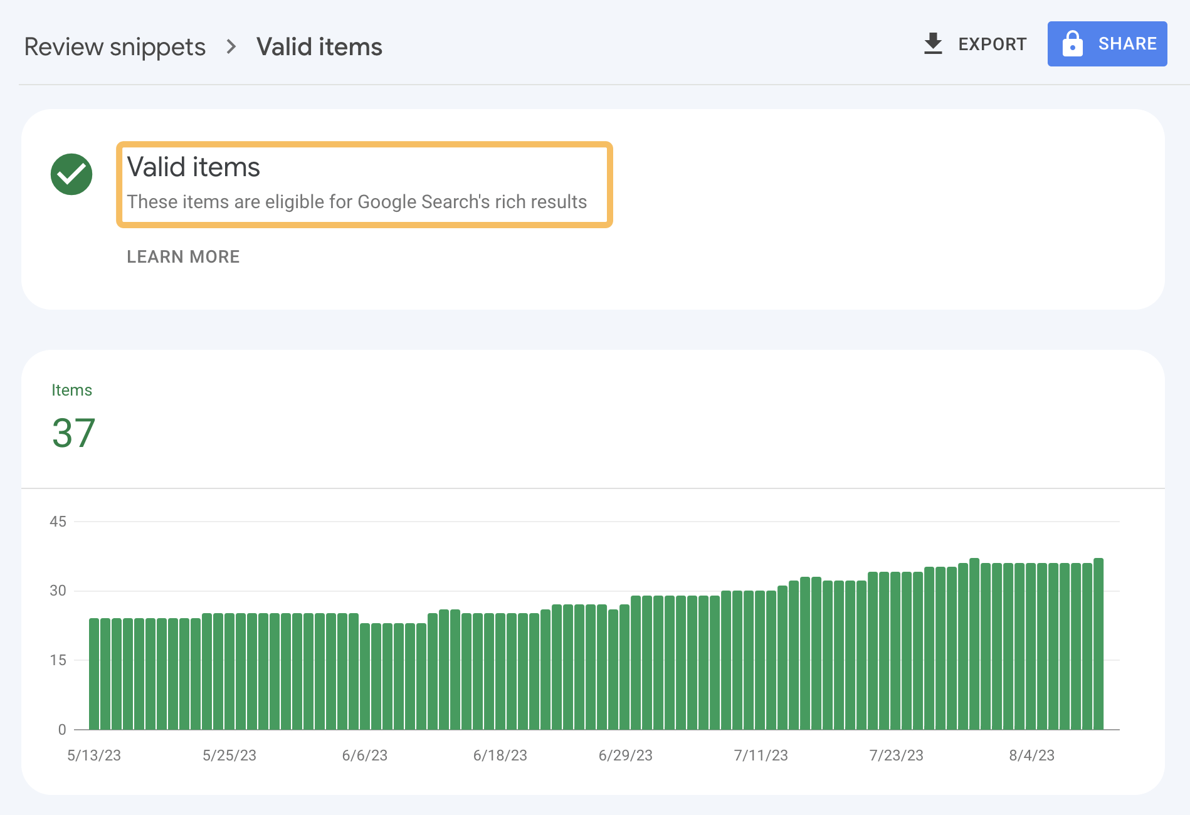Open the LEARN MORE link
The height and width of the screenshot is (815, 1190).
[x=182, y=256]
